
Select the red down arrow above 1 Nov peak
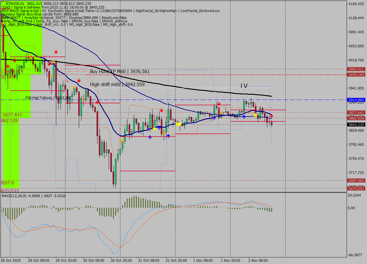pos(219,104)
